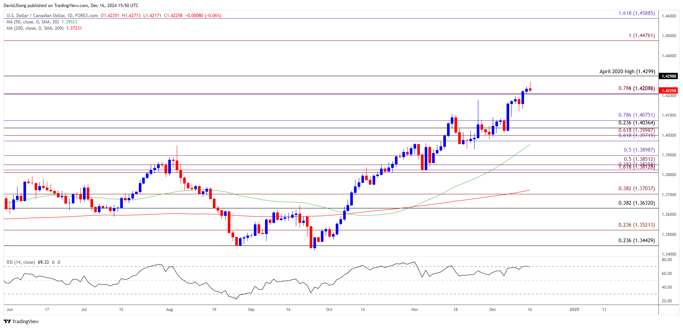683x328 pixels.
Task: Click the 0.5 (1.38987) Fibonacci label
Action: pyautogui.click(x=639, y=150)
